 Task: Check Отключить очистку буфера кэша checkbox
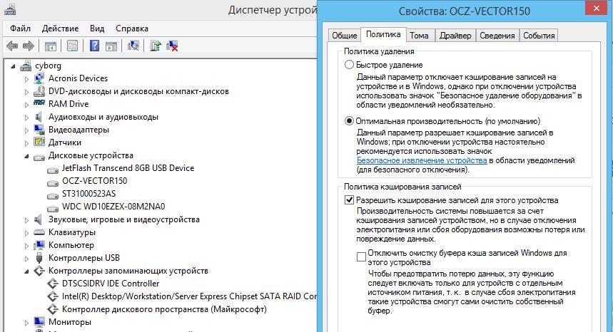click(x=361, y=257)
